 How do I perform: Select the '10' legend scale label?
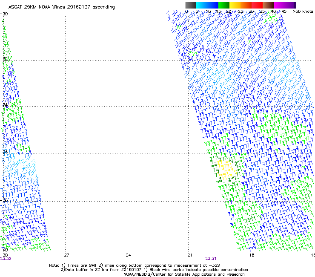coord(208,12)
